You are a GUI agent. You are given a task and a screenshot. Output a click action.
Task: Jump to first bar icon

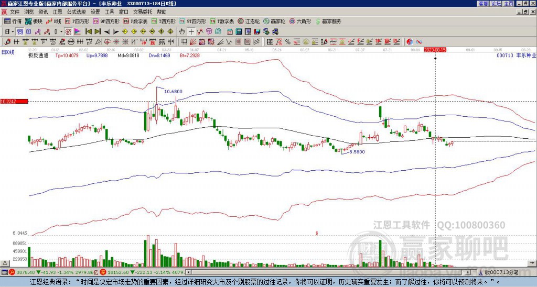(88, 31)
